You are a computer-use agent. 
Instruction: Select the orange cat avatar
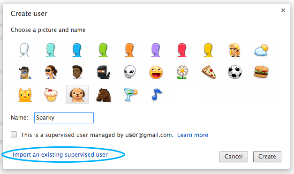coord(25,95)
